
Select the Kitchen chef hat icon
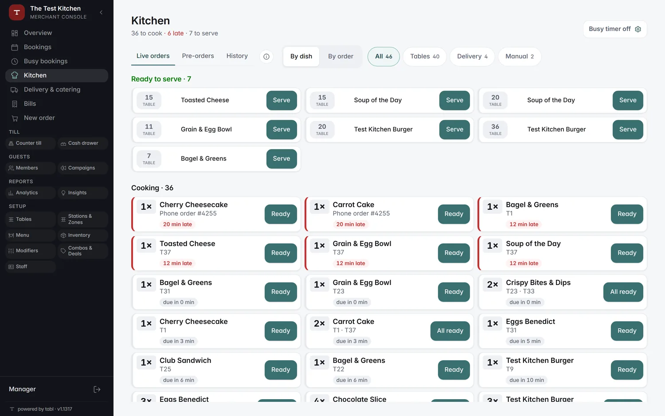(15, 76)
